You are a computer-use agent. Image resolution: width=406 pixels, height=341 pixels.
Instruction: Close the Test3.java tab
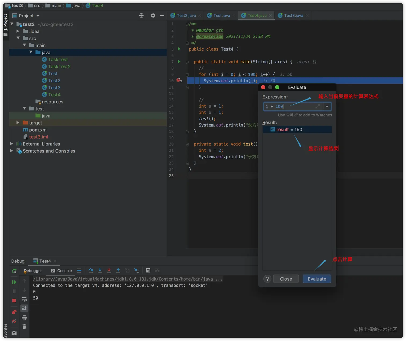pos(307,16)
